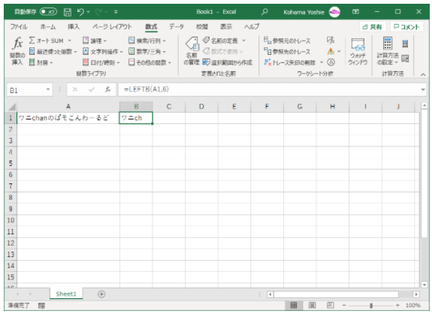Screen dimensions: 432x317
Task: Toggle the 自動保存 autosave switch
Action: point(48,11)
